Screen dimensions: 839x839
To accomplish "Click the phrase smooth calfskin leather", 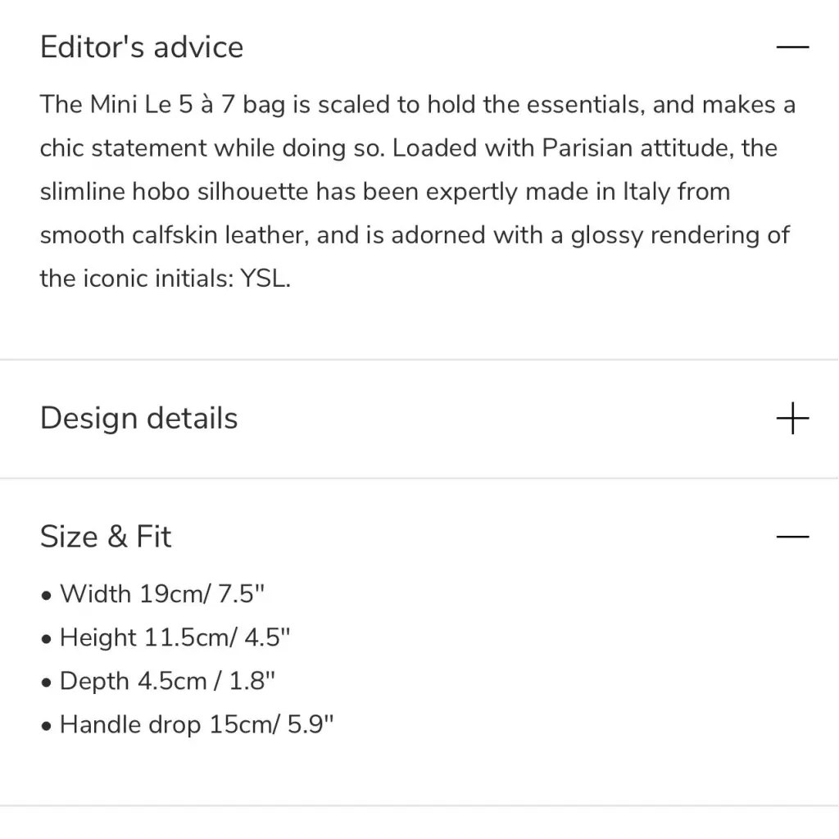I will [x=175, y=235].
